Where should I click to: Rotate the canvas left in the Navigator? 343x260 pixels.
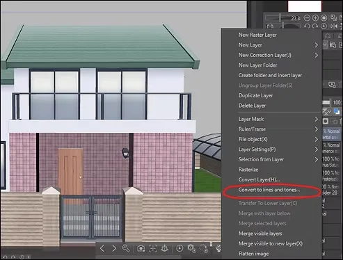[307, 26]
